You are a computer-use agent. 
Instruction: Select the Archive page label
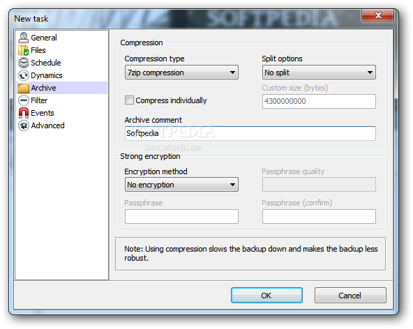pos(43,88)
